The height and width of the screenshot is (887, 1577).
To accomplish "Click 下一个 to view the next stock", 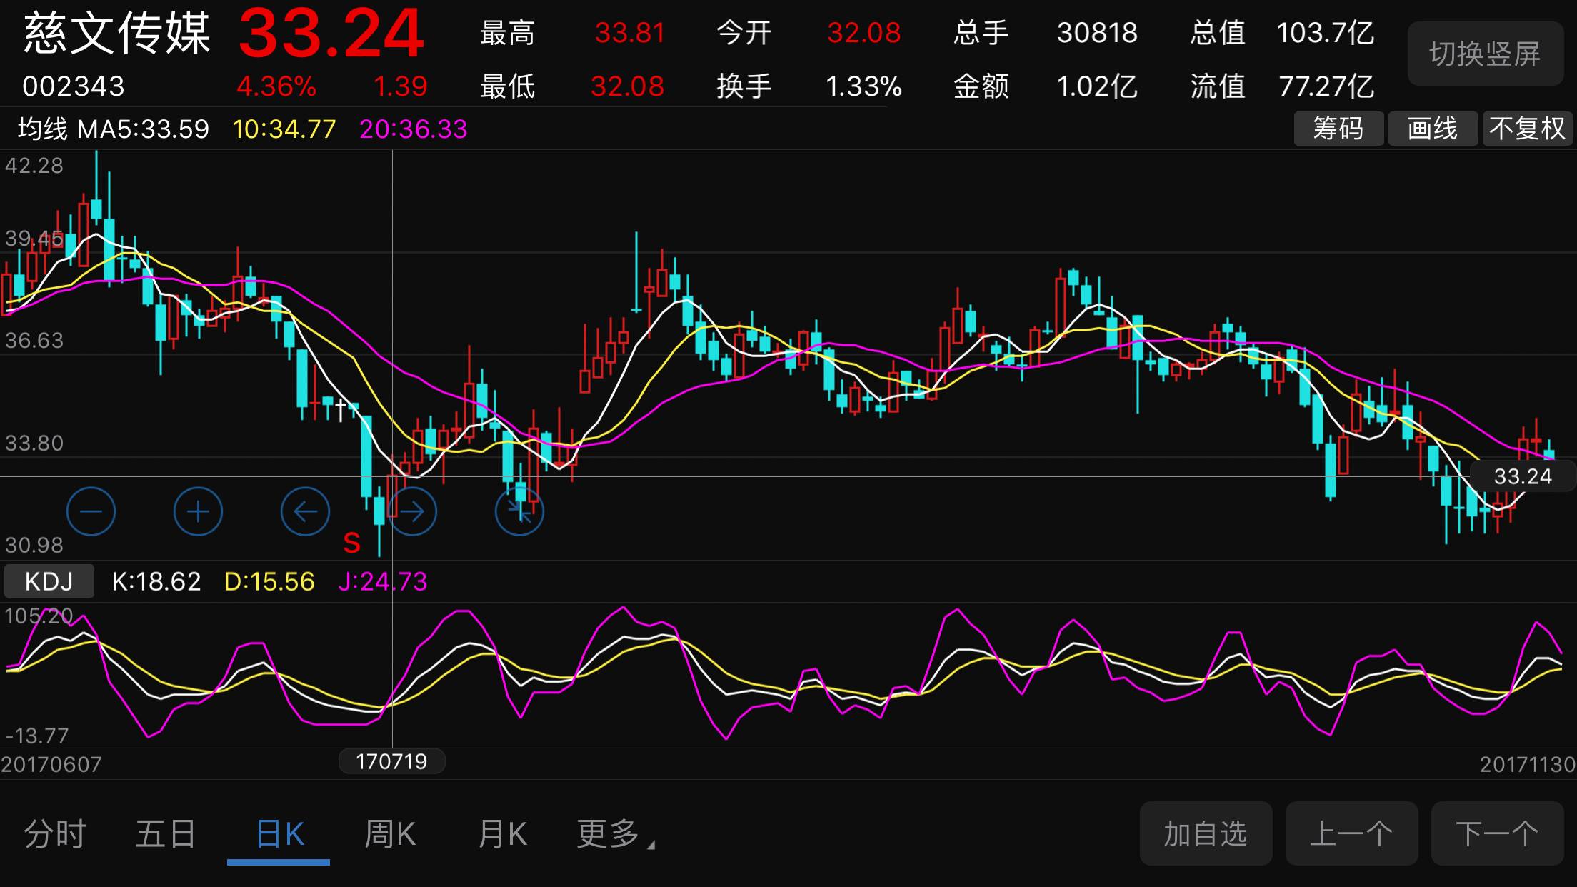I will click(1496, 834).
